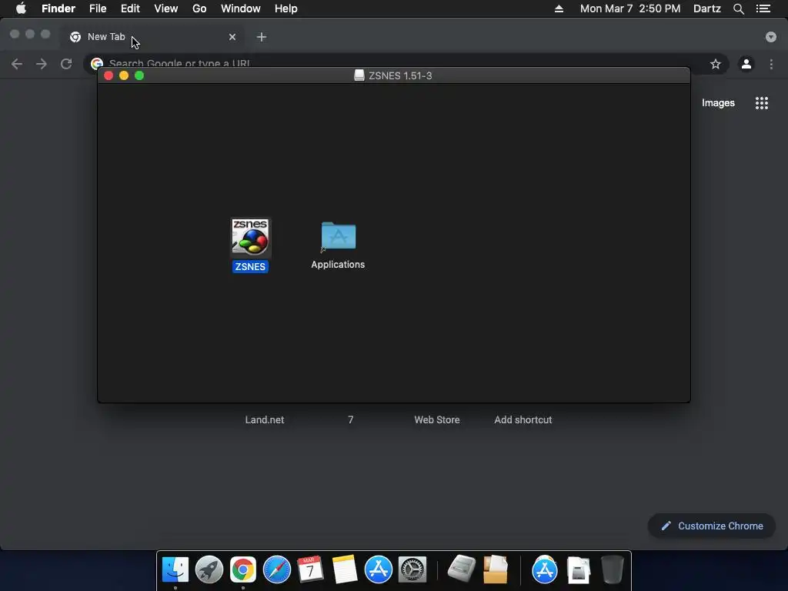Zoom the ZSNES 1.51-3 window
This screenshot has height=591, width=788.
pos(139,76)
